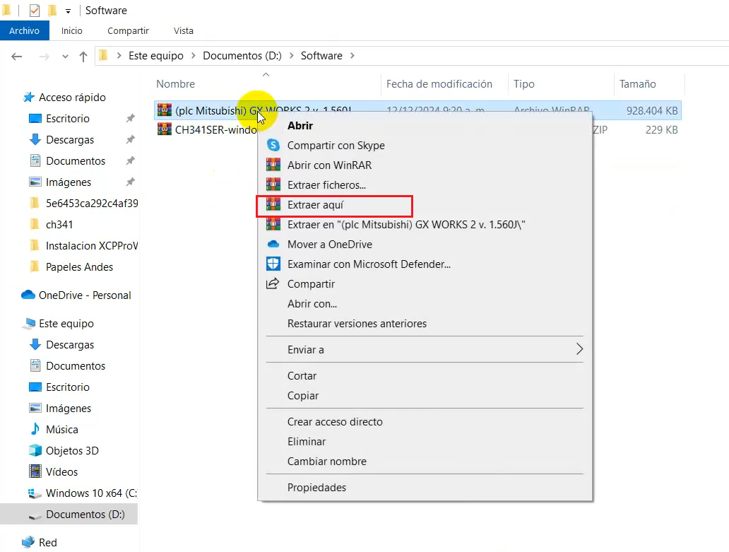Choose Copiar from the context menu
This screenshot has height=552, width=729.
click(425, 396)
